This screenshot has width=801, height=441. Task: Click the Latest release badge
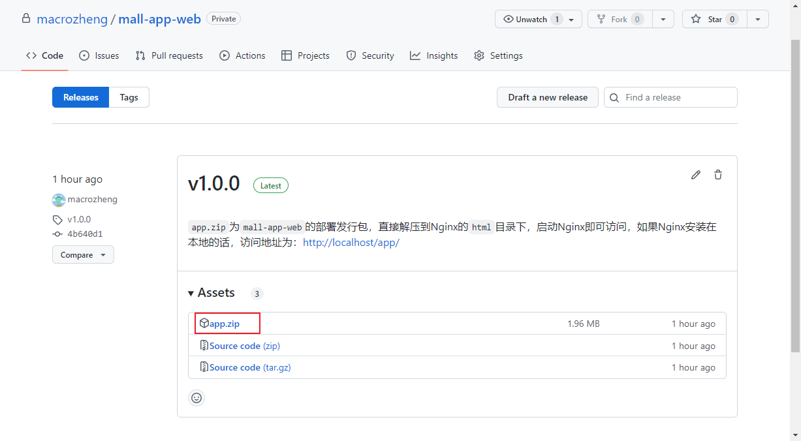(271, 185)
